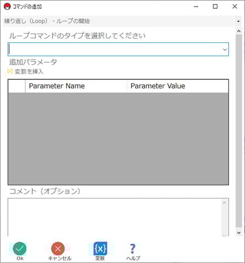The height and width of the screenshot is (263, 245).
Task: Click the 変数を挿入 link
Action: pos(29,71)
